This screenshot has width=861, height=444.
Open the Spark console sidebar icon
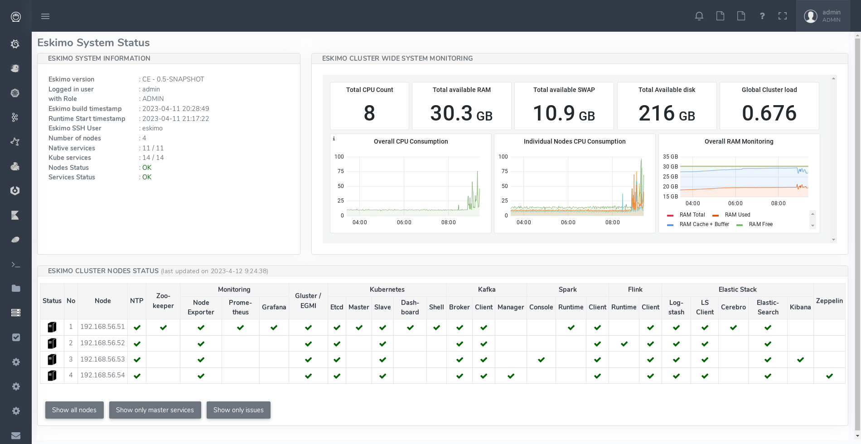coord(15,142)
